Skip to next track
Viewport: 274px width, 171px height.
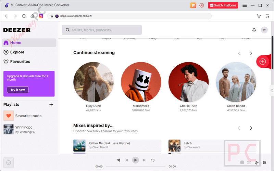(144, 160)
